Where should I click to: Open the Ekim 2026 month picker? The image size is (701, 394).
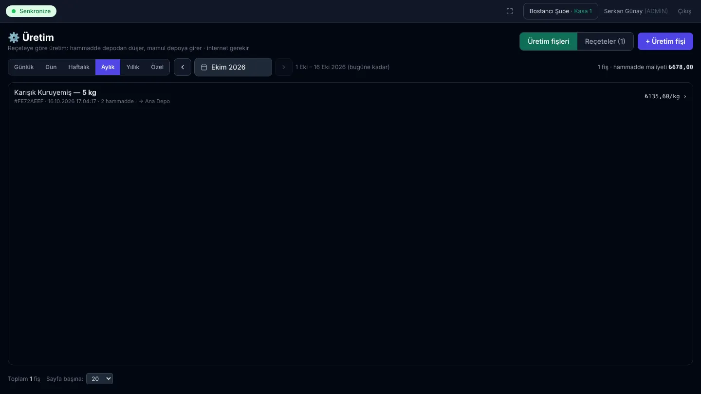pos(233,67)
